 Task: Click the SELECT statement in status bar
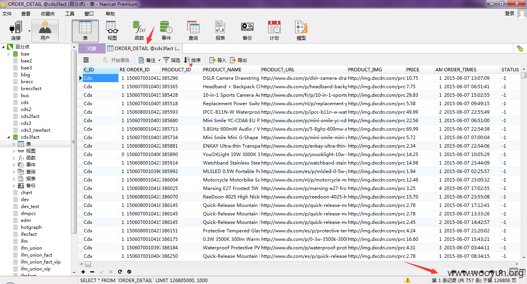144,280
